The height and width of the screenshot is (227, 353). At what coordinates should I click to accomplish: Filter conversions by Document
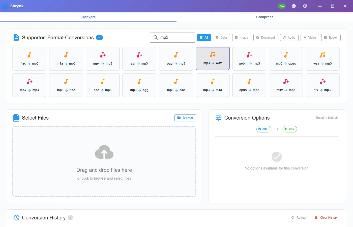[x=266, y=38]
